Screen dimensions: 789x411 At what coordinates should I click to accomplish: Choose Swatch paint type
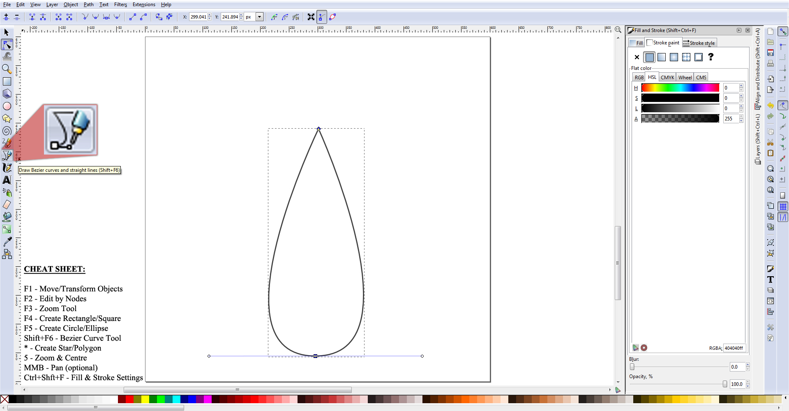pos(699,57)
